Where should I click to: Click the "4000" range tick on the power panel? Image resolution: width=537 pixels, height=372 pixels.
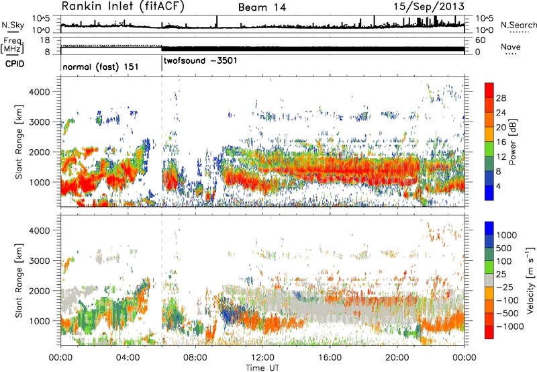[x=39, y=92]
